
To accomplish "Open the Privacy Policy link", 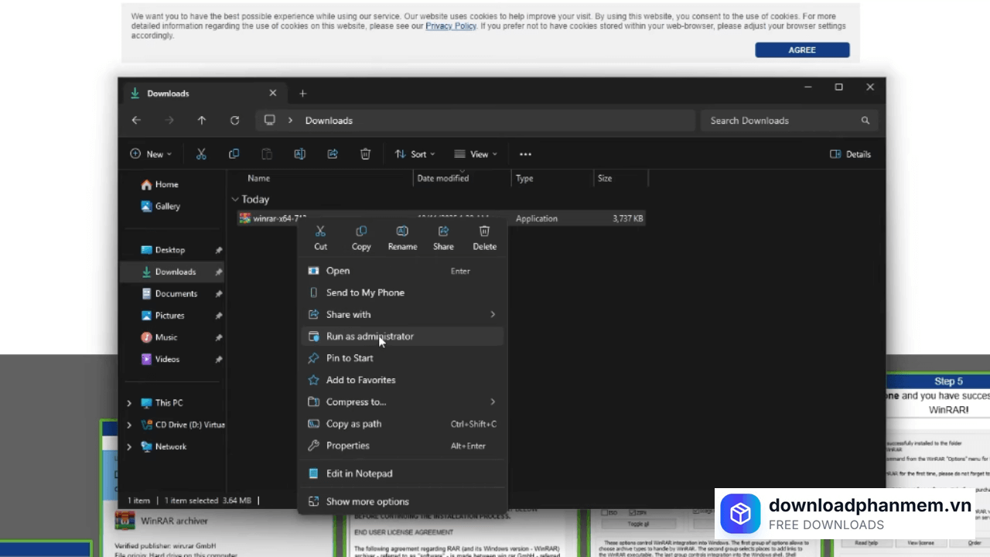I will [450, 26].
